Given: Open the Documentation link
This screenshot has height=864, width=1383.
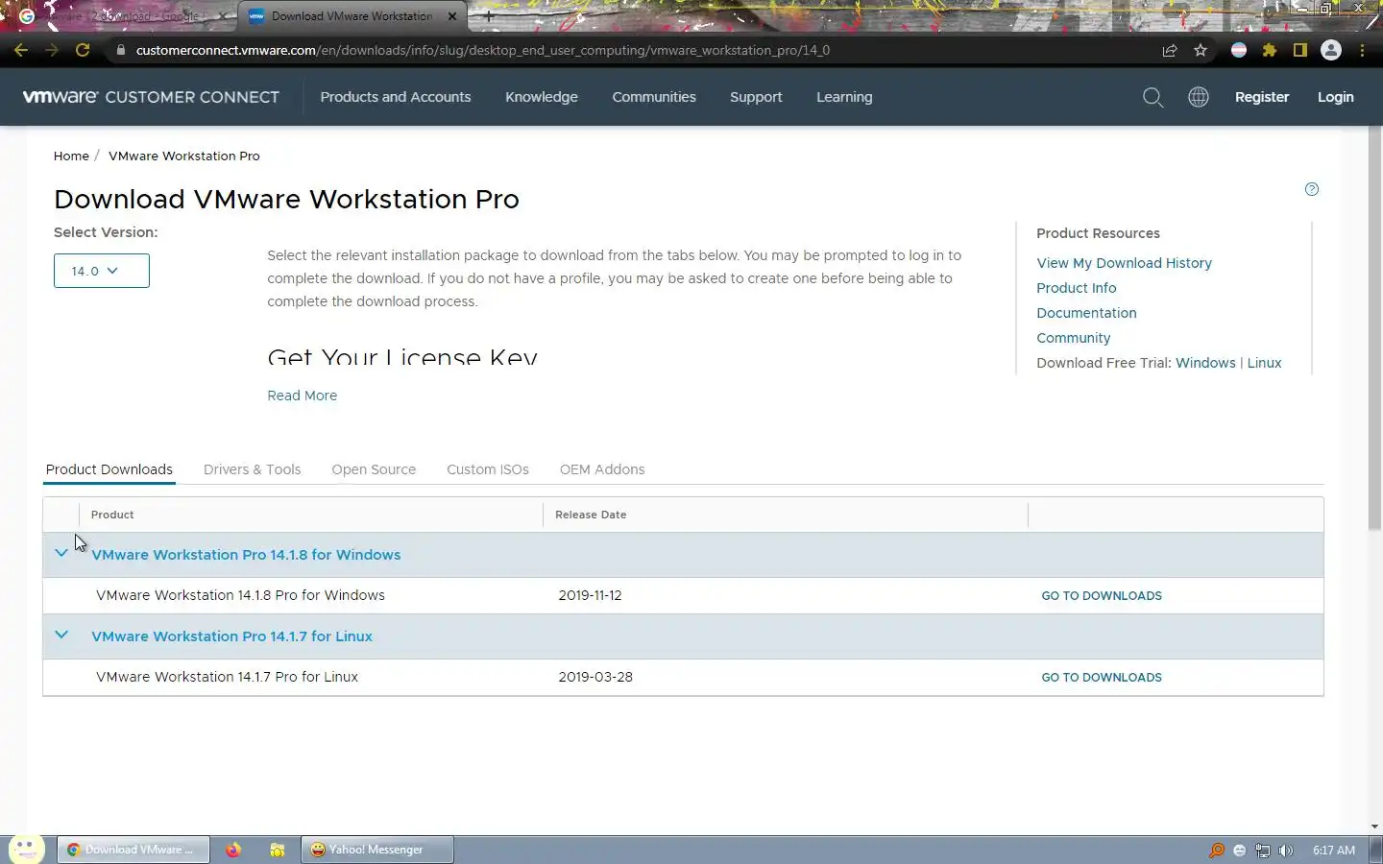Looking at the screenshot, I should pyautogui.click(x=1086, y=313).
